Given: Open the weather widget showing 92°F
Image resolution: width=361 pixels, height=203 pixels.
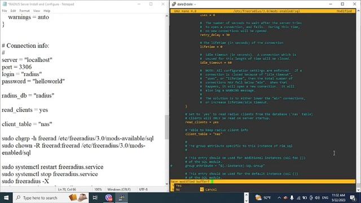Looking at the screenshot, I should coord(263,198).
